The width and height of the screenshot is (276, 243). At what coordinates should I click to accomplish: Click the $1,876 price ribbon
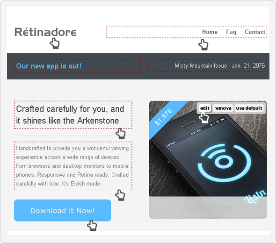click(163, 117)
